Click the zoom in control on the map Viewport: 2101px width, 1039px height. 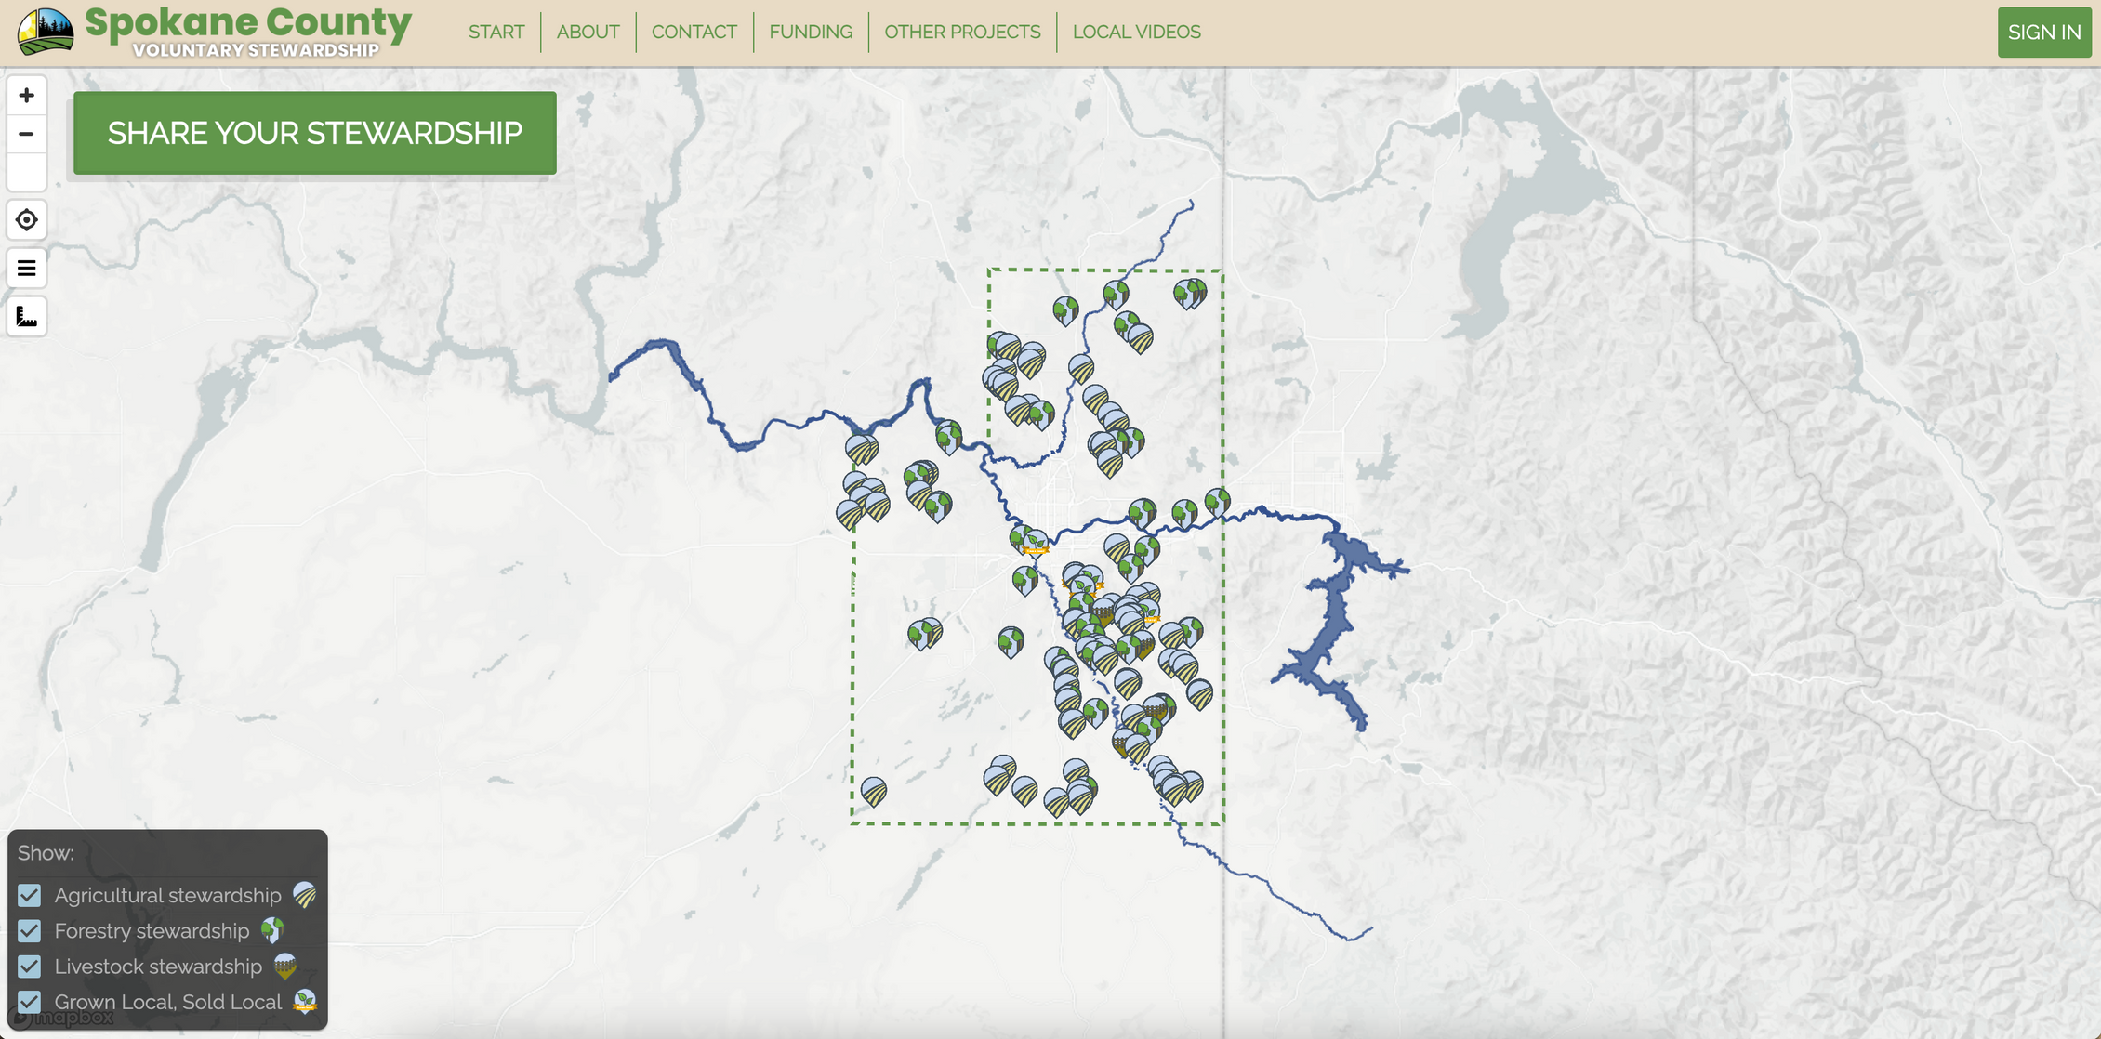(26, 95)
